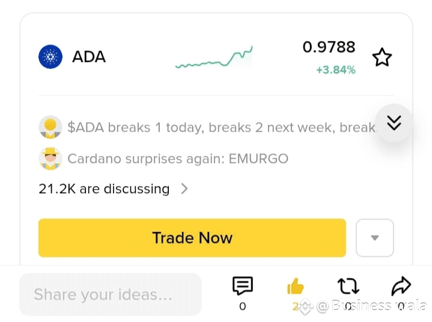This screenshot has height=322, width=432.
Task: Open the ADA green price sparkline chart
Action: click(x=214, y=57)
